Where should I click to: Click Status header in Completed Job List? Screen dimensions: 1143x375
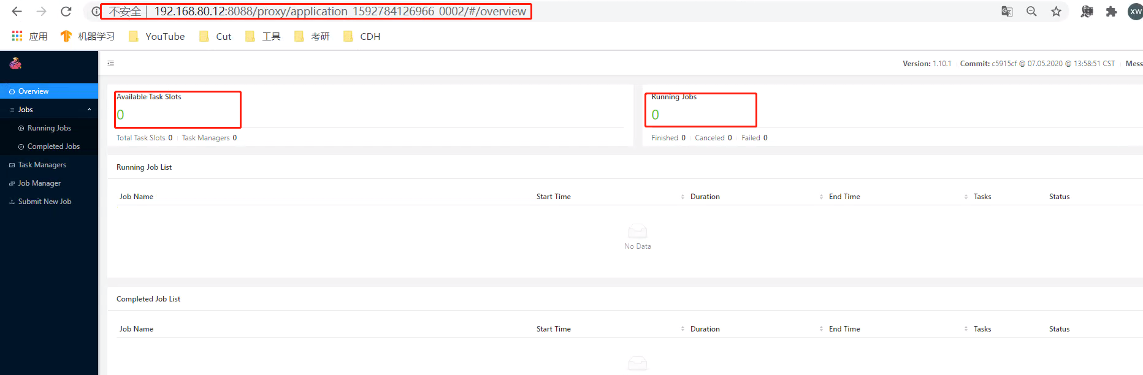[1059, 329]
